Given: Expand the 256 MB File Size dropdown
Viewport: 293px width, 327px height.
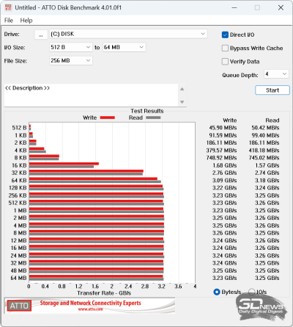Looking at the screenshot, I should tap(71, 60).
